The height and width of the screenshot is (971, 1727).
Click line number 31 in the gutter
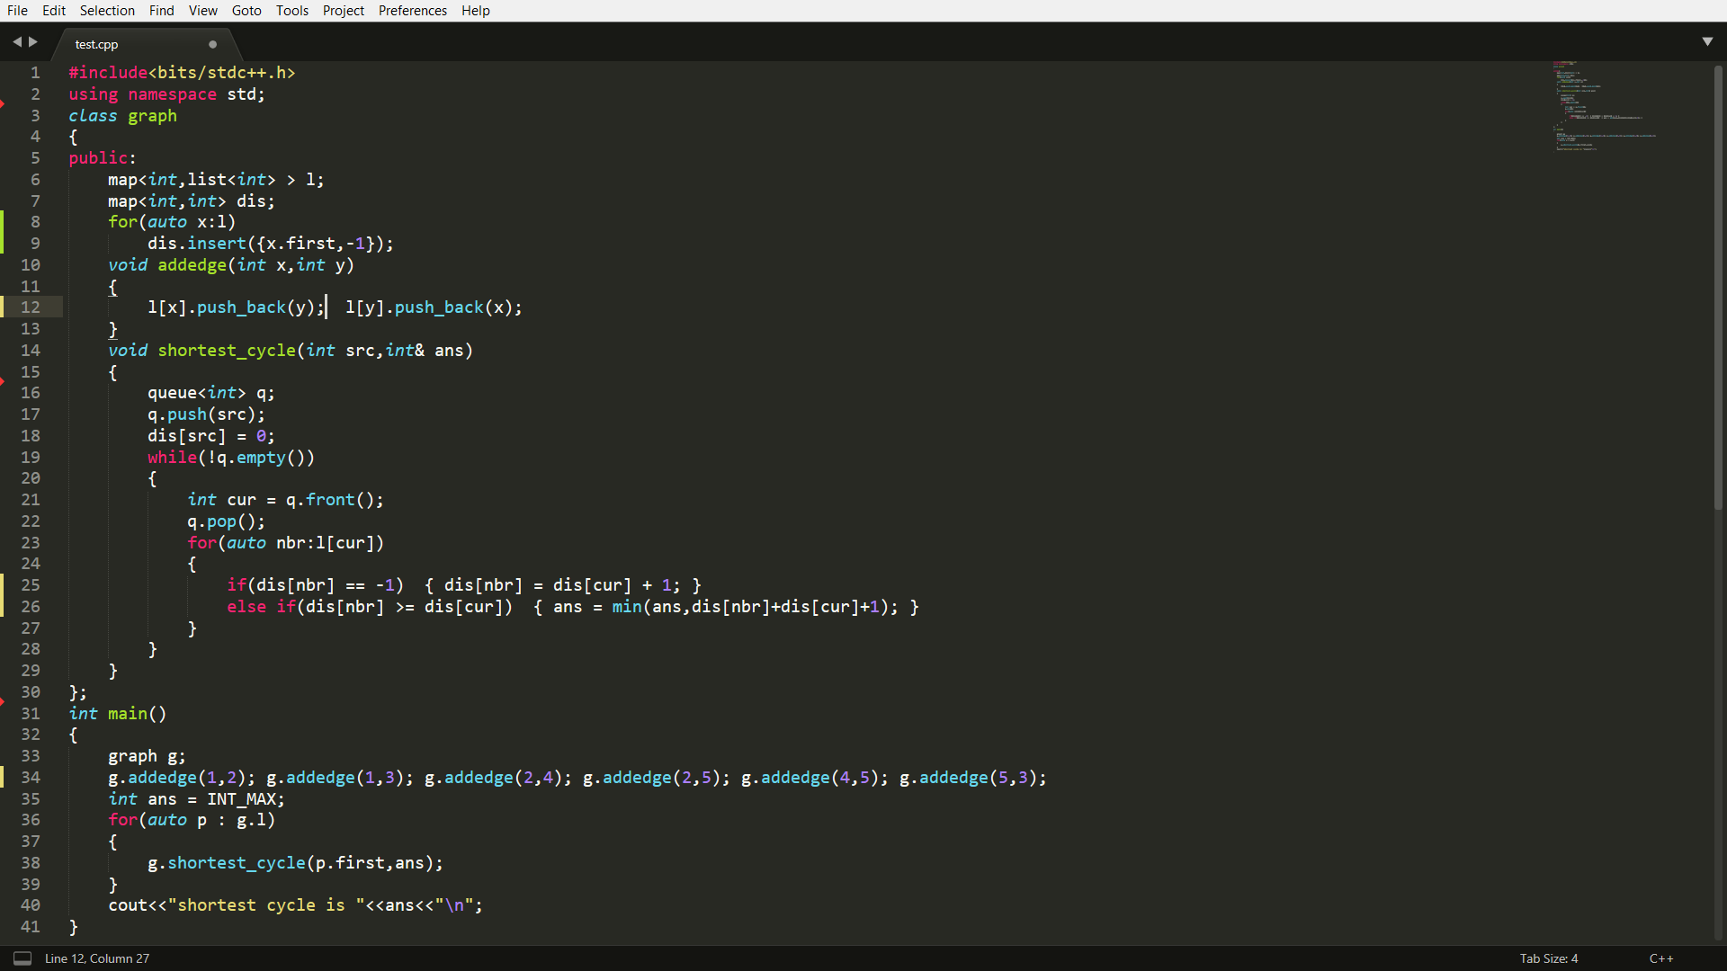tap(31, 713)
